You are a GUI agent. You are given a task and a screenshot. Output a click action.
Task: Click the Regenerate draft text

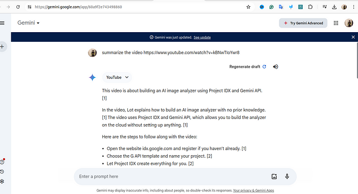244,66
